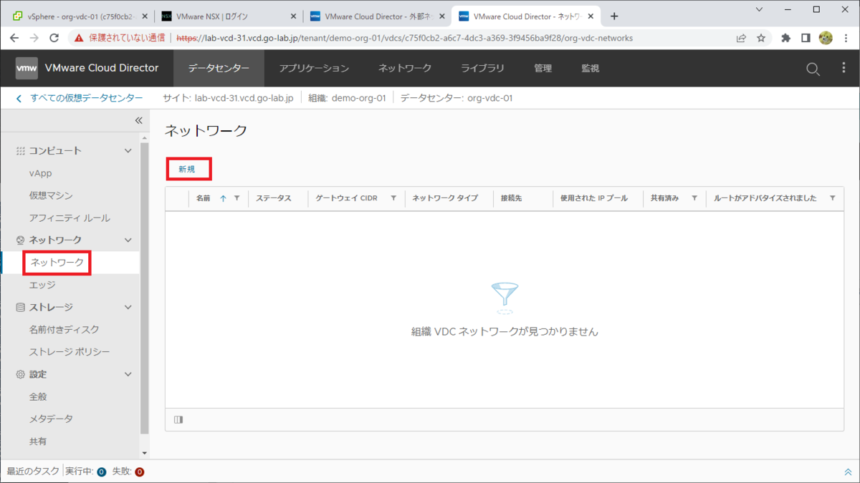Viewport: 860px width, 483px height.
Task: Open the 管理 top tab
Action: [x=543, y=68]
